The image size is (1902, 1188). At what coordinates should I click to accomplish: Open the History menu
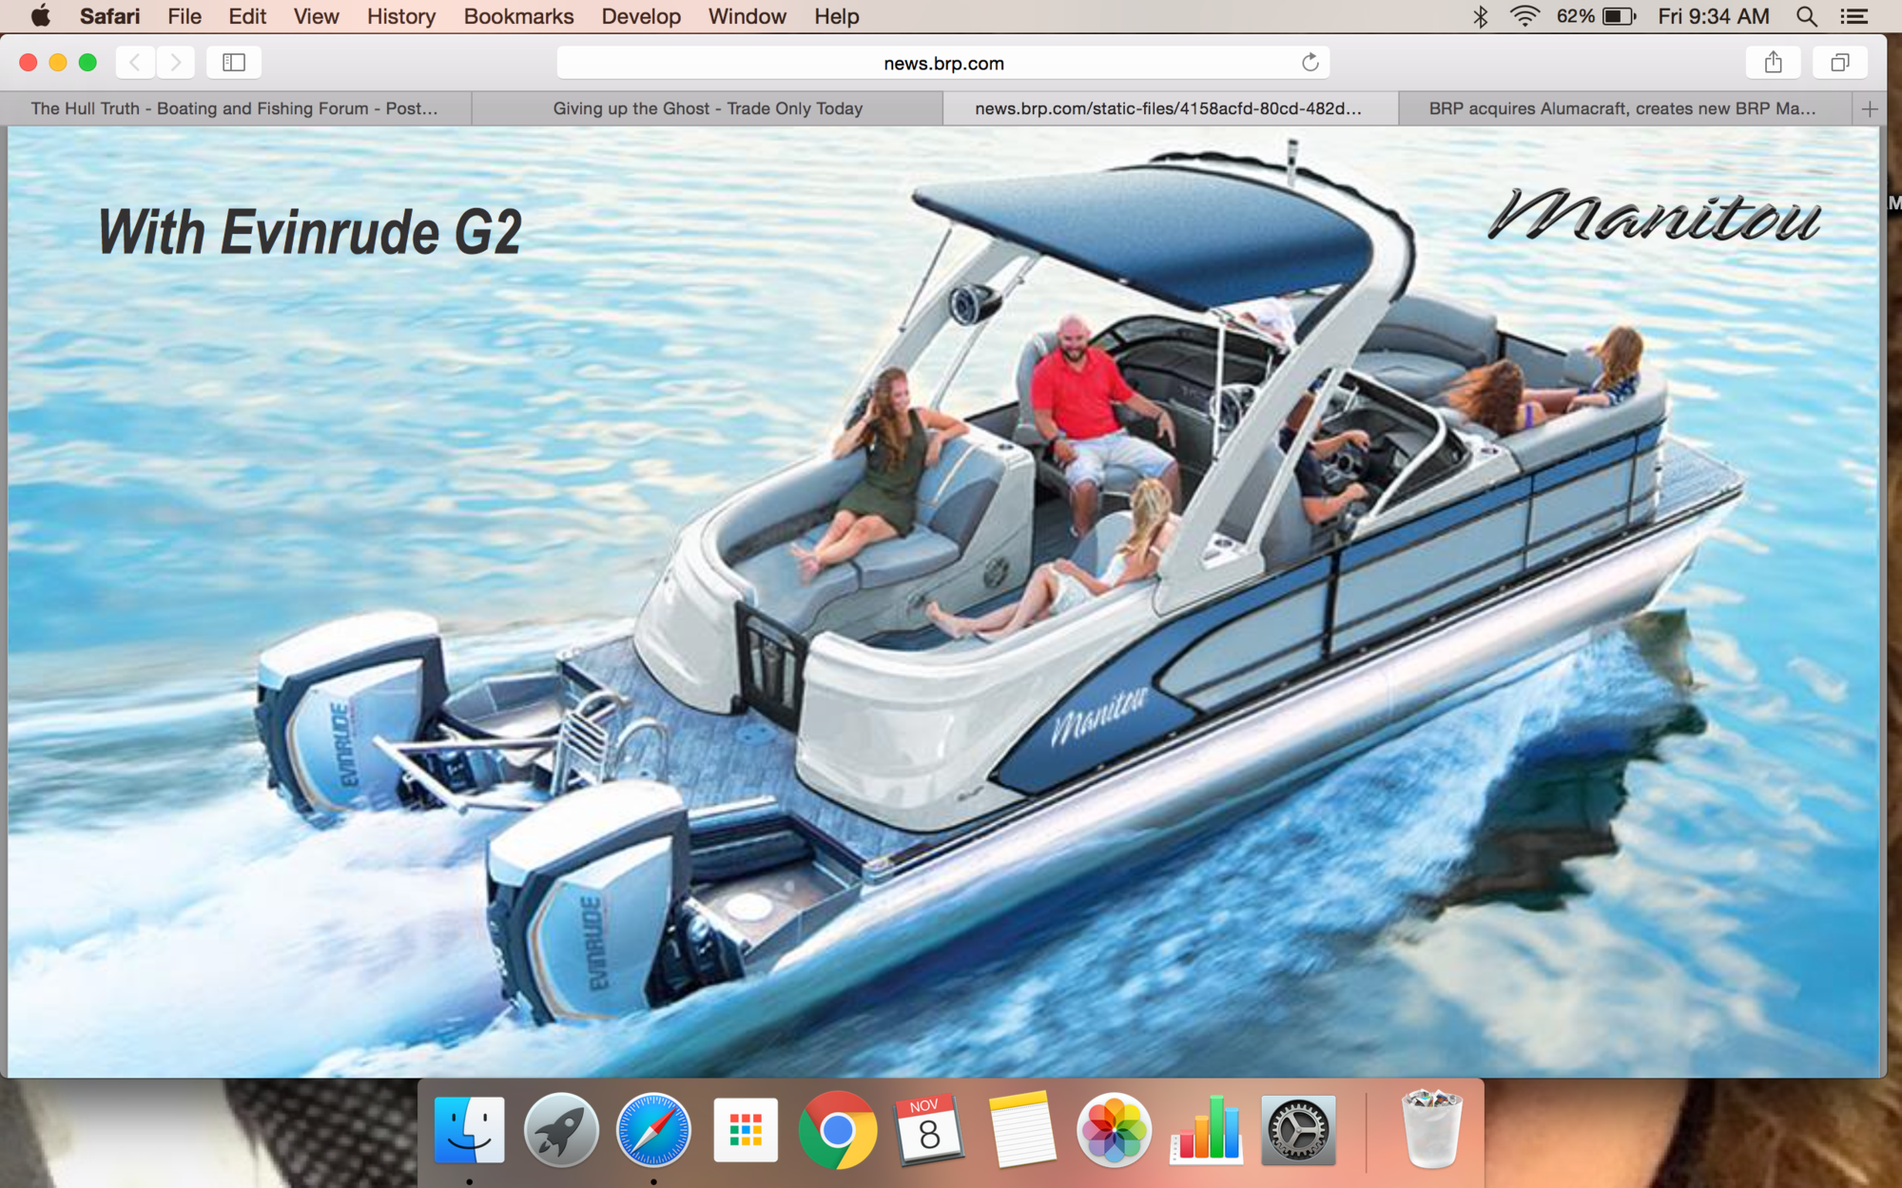pos(401,16)
